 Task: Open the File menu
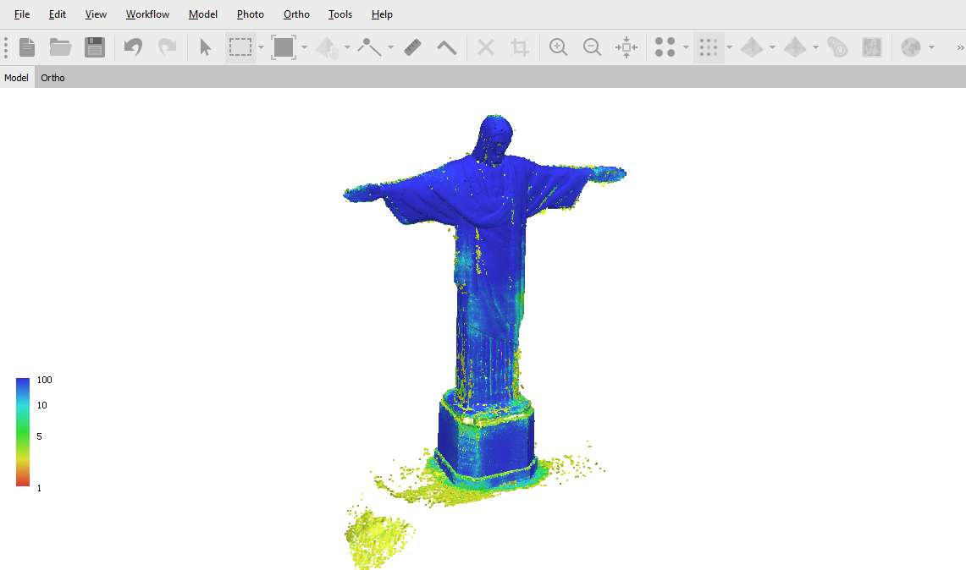[21, 14]
